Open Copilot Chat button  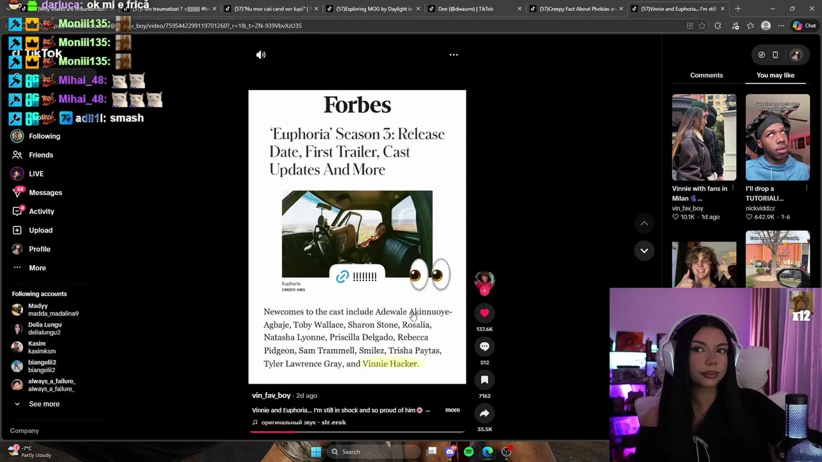pos(803,26)
